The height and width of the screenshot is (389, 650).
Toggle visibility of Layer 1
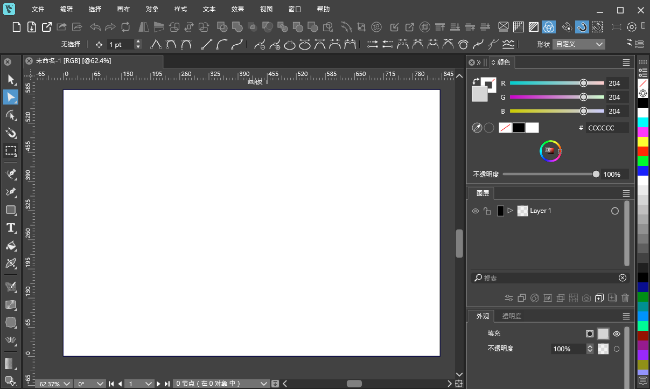pyautogui.click(x=475, y=211)
